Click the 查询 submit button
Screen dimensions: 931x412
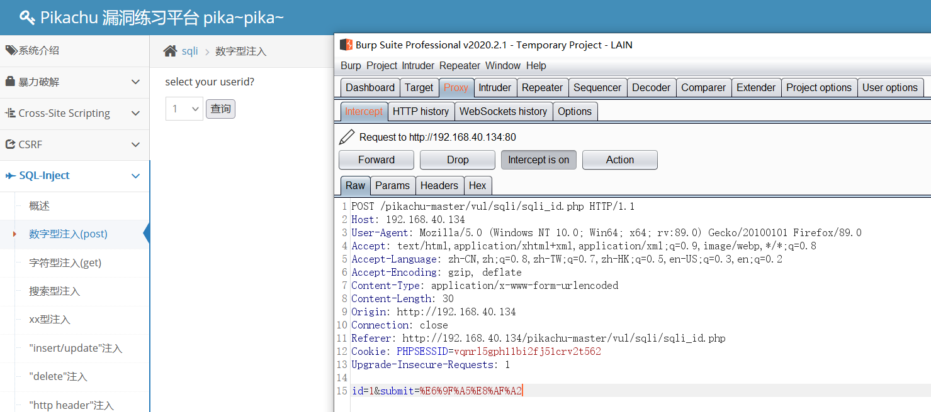tap(220, 109)
